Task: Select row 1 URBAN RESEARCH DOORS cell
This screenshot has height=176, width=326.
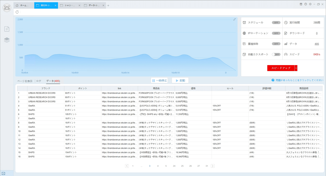Action: pos(46,93)
